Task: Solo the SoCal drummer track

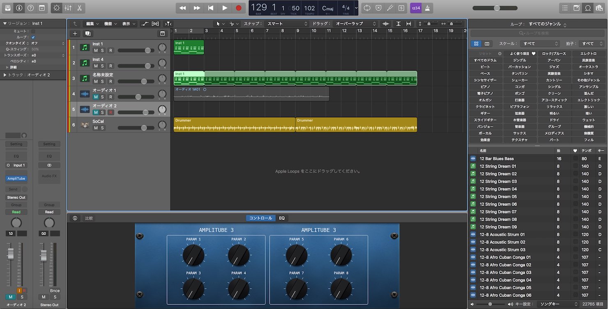Action: [x=102, y=128]
